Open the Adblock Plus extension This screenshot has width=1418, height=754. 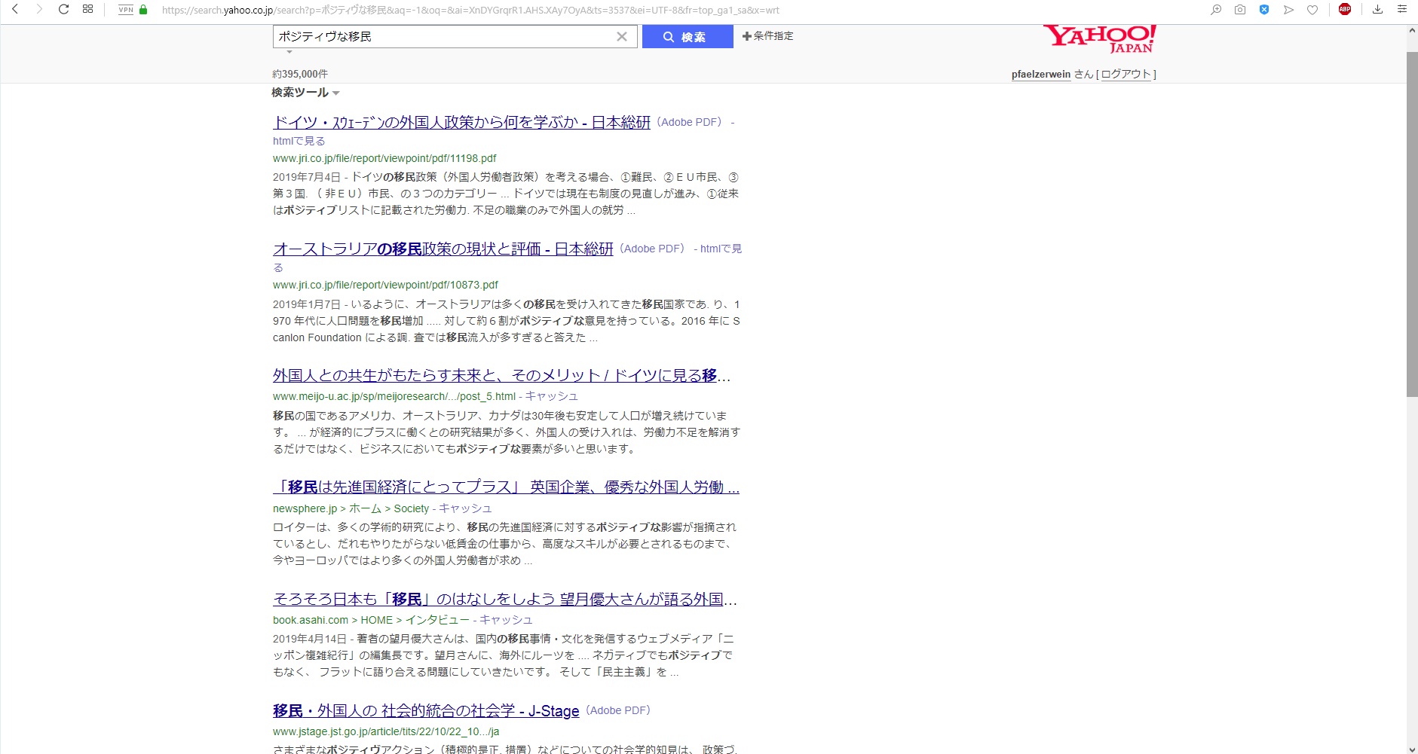click(x=1345, y=10)
